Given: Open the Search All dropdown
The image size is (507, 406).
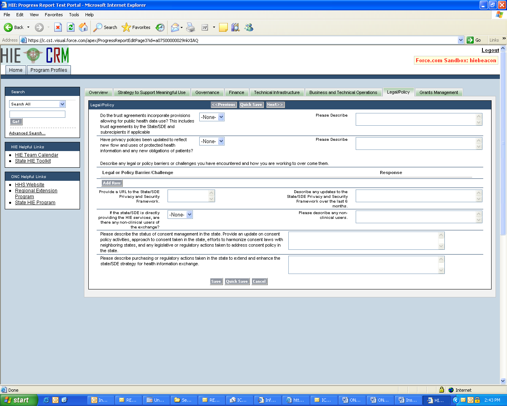Looking at the screenshot, I should (37, 104).
